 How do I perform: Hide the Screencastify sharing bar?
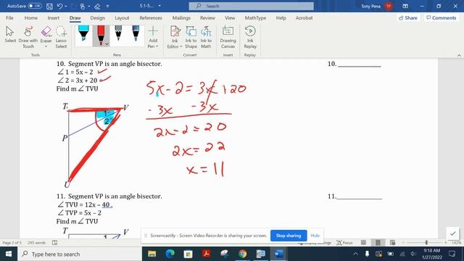315,236
